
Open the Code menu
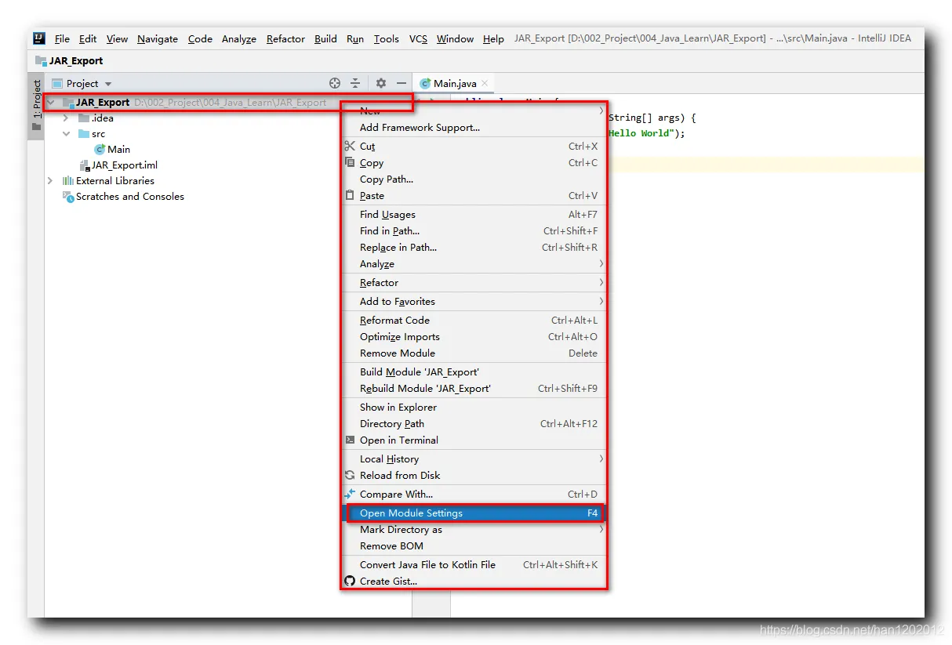coord(200,38)
